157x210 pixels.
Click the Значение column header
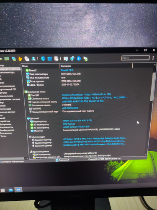click(x=96, y=66)
